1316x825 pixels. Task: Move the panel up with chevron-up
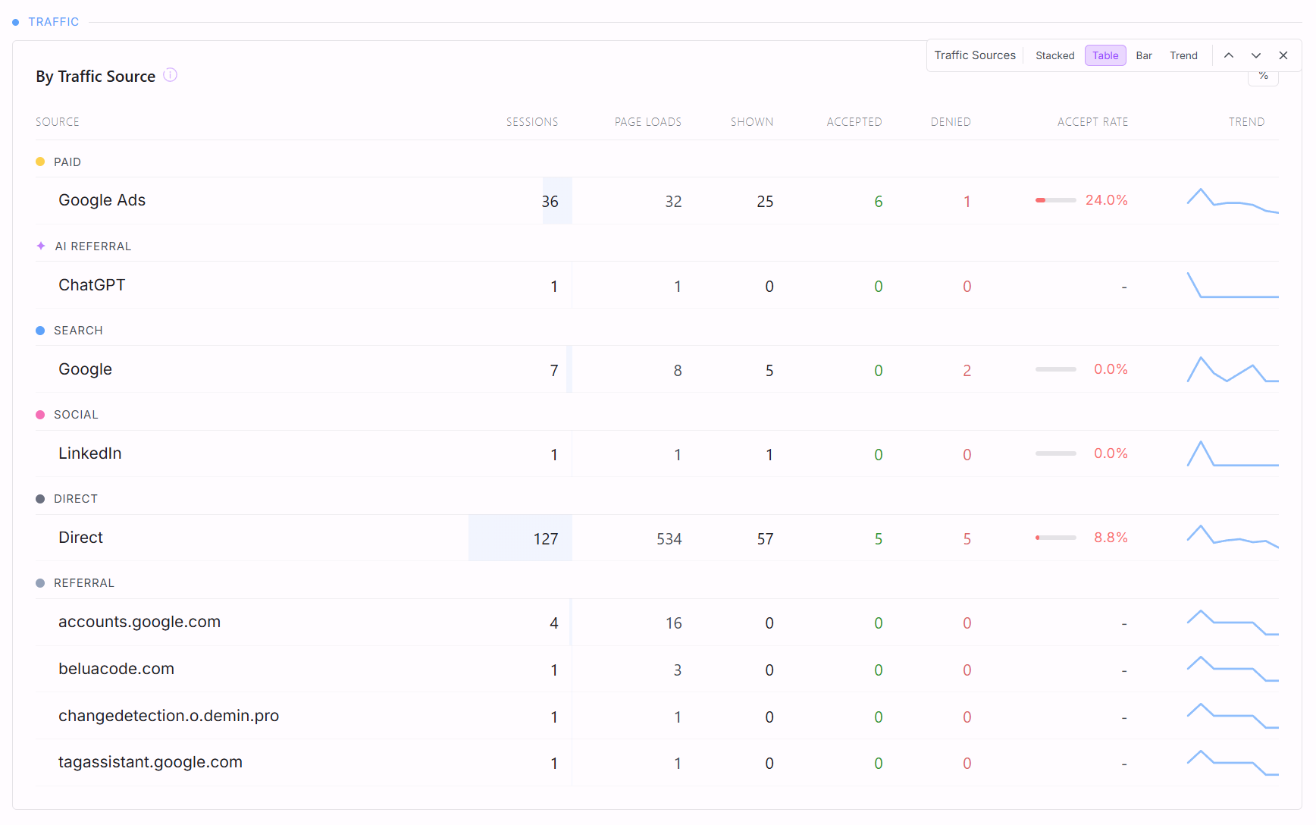[x=1229, y=55]
